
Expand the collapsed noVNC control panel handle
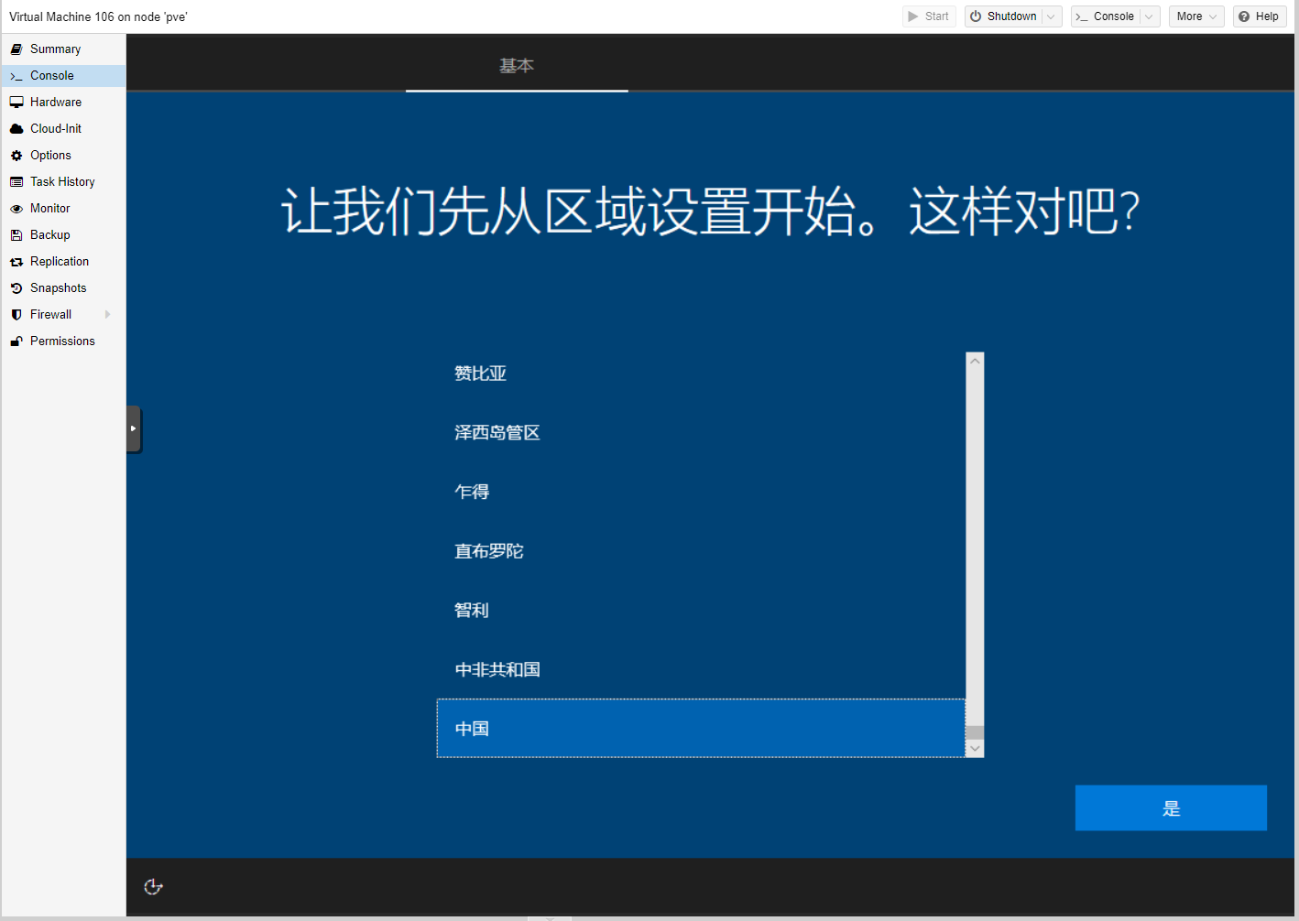(x=134, y=428)
